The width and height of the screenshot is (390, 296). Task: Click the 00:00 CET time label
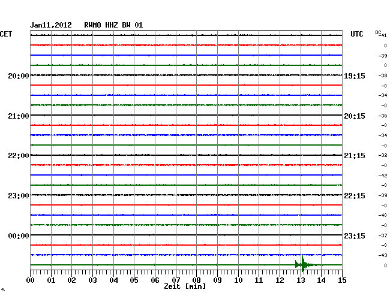[19, 235]
